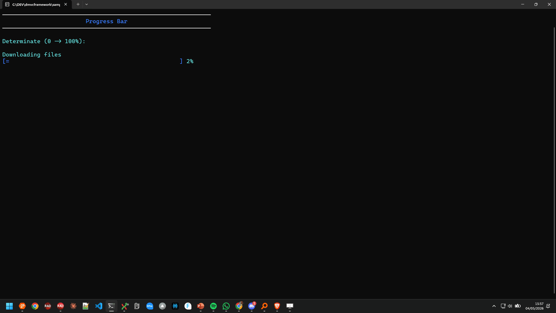Open Brave browser from the taskbar
Image resolution: width=556 pixels, height=313 pixels.
click(277, 306)
